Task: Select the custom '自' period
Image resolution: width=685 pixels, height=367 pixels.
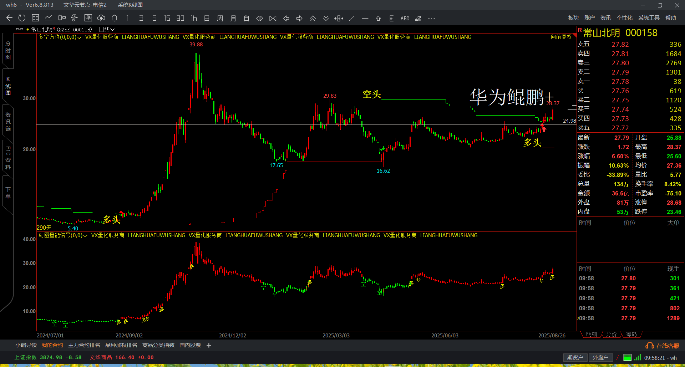Action: point(247,18)
